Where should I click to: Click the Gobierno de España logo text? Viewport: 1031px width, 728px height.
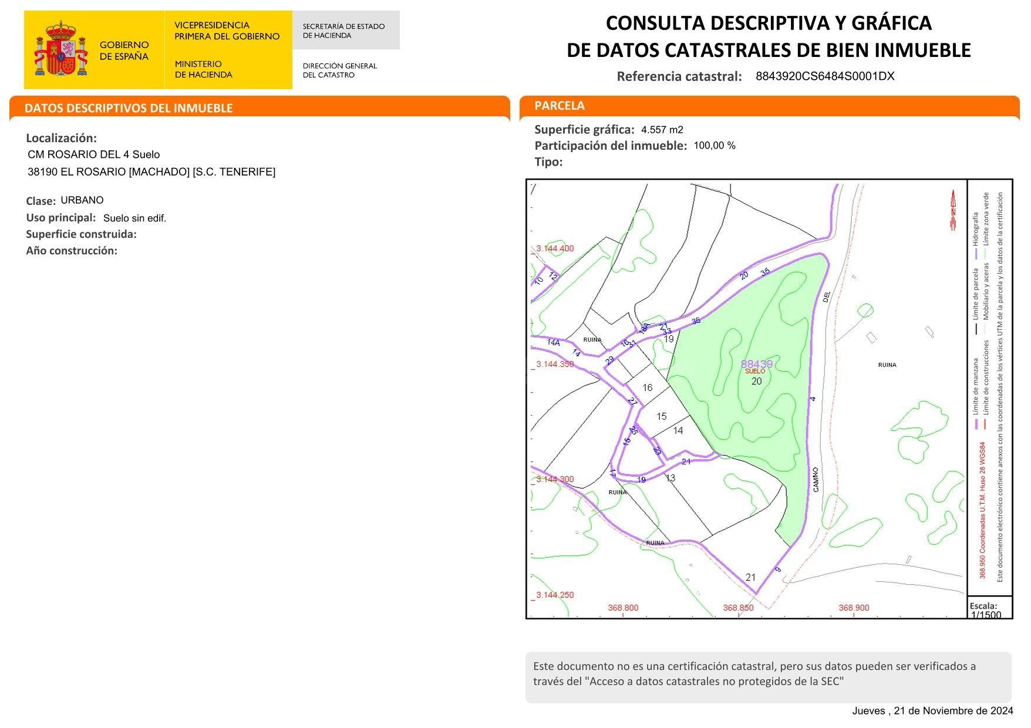point(124,50)
